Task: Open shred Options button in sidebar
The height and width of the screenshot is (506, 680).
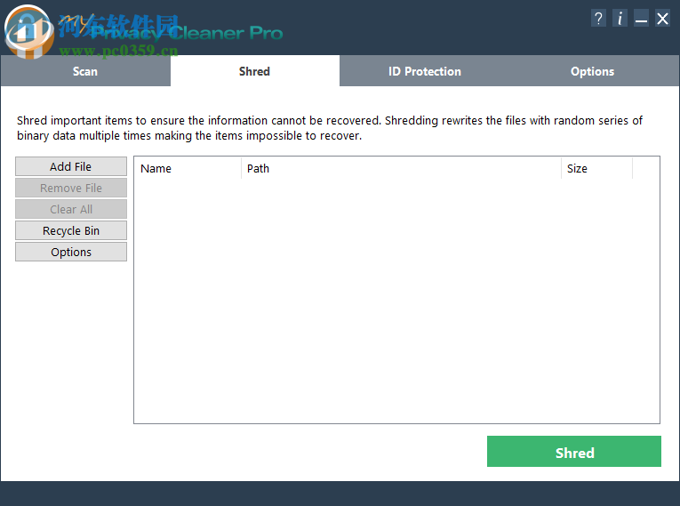Action: point(71,252)
